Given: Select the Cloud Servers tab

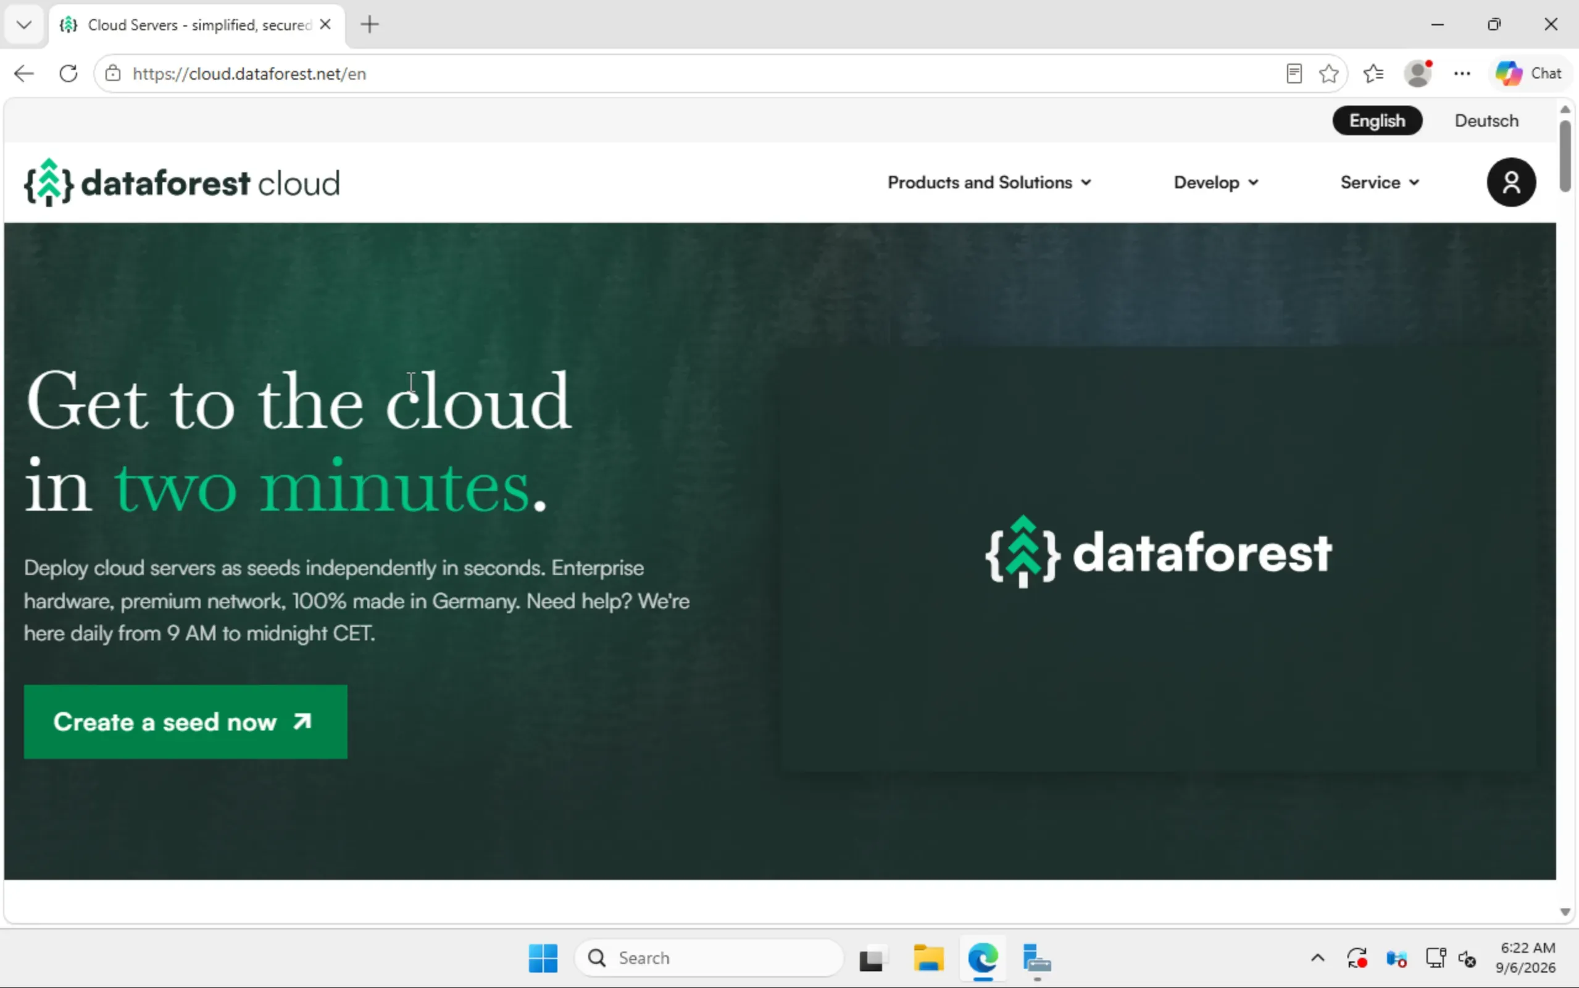Looking at the screenshot, I should [x=196, y=25].
